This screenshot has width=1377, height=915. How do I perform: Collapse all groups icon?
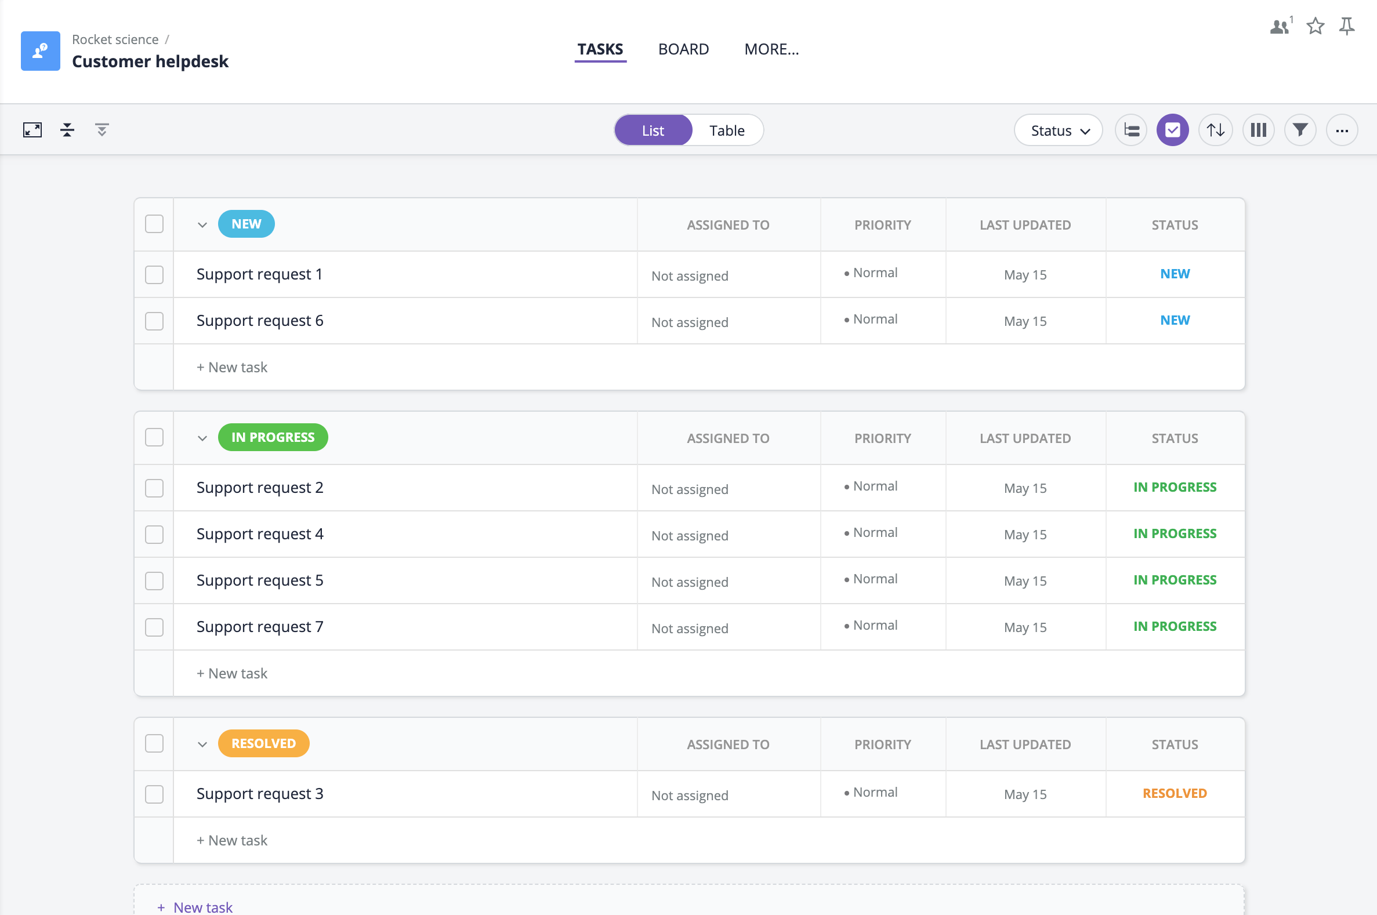tap(67, 129)
